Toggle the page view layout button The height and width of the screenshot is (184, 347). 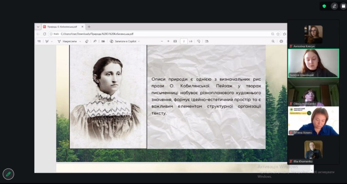point(207,41)
